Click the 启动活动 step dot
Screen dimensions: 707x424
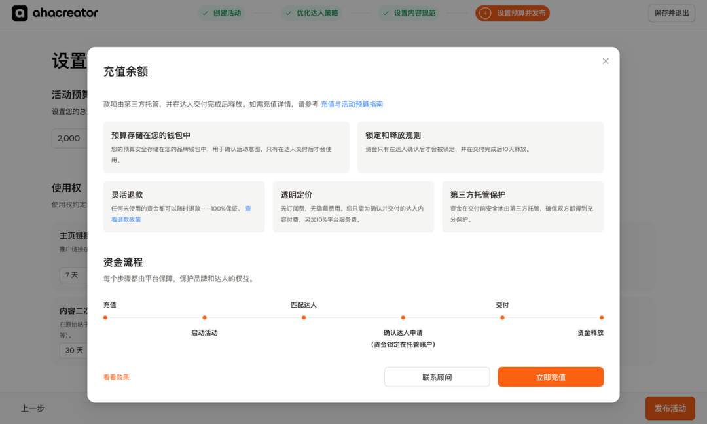click(x=204, y=317)
